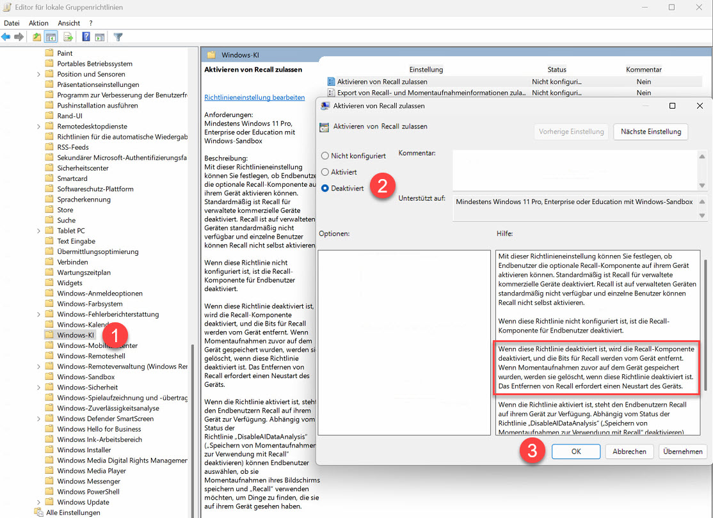Click the 'Richtlinieneinstellung bearbeiten' link
The height and width of the screenshot is (518, 713).
[x=255, y=97]
